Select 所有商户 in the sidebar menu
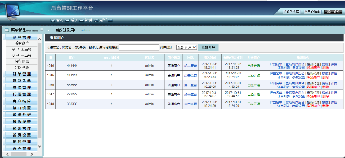 pyautogui.click(x=21, y=44)
